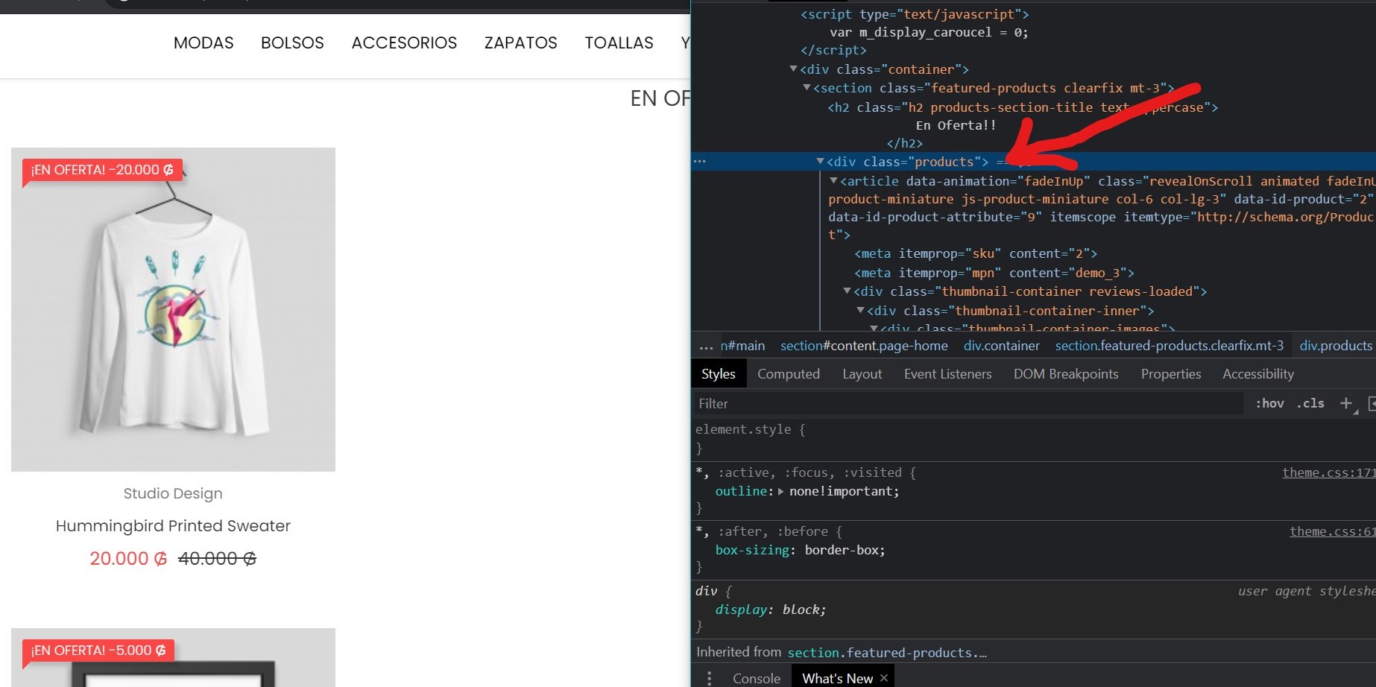Click the new style rule plus icon
This screenshot has height=687, width=1376.
coord(1345,403)
